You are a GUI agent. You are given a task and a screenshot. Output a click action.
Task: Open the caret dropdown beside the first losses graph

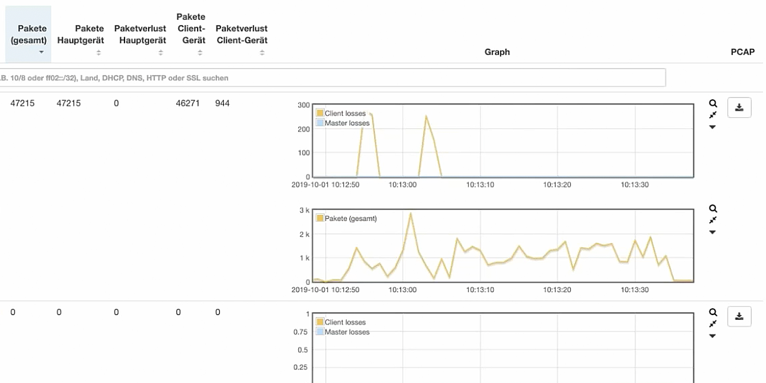[x=713, y=127]
